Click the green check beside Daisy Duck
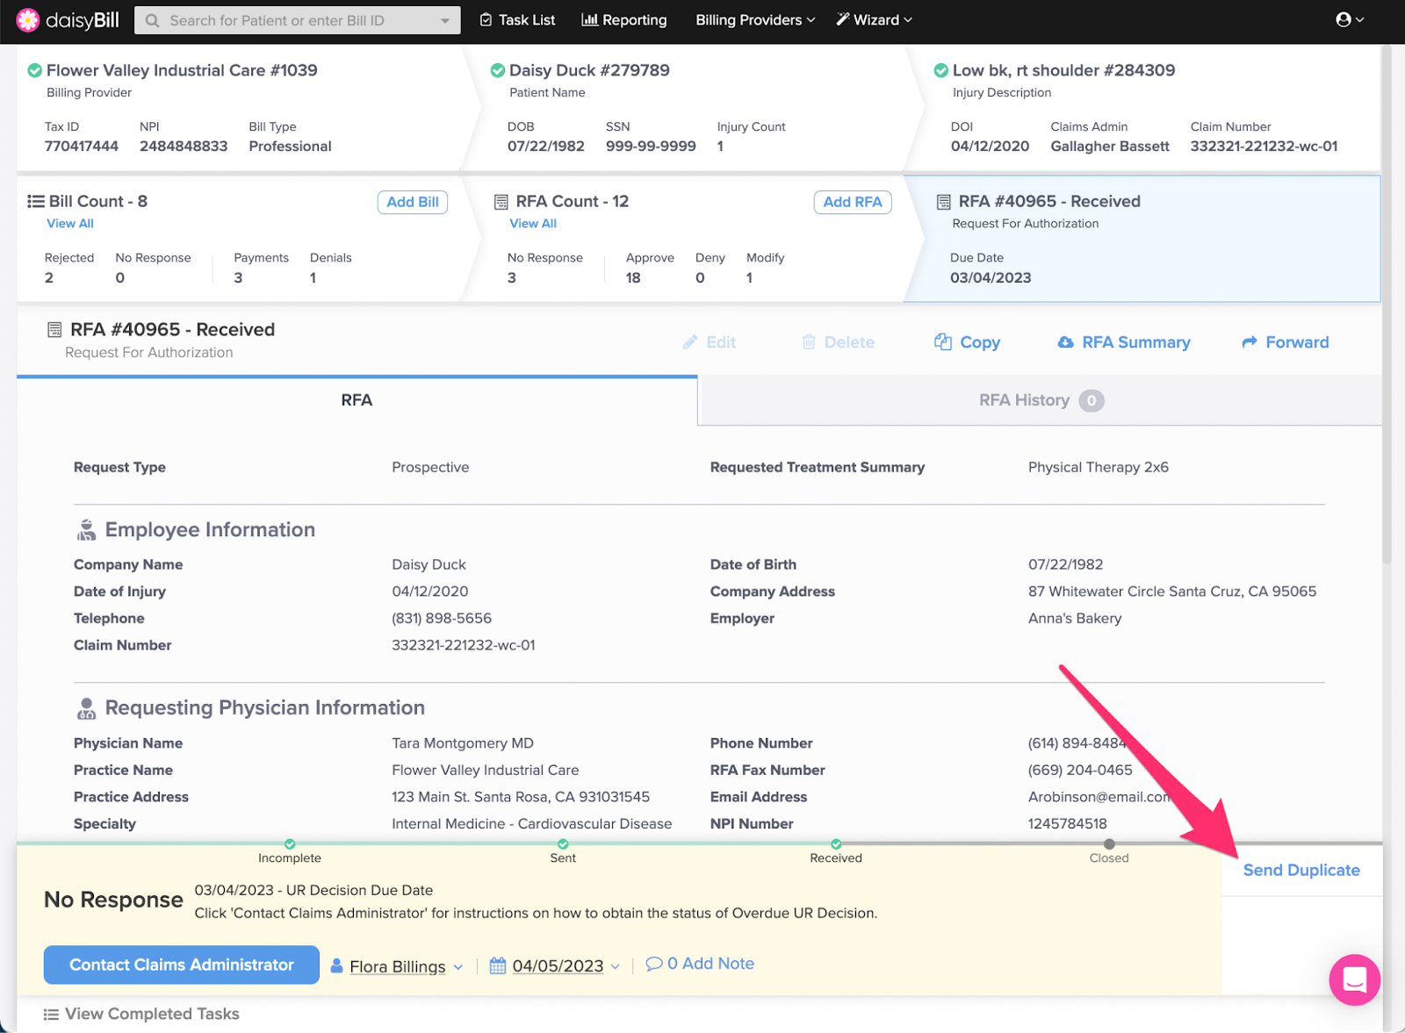This screenshot has height=1033, width=1405. [498, 70]
